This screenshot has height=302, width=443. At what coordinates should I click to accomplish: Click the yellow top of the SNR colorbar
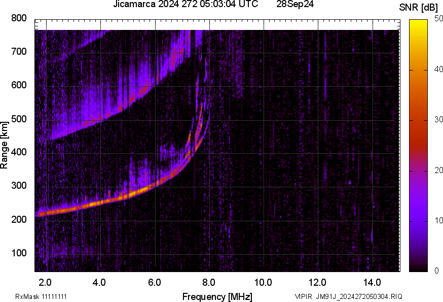pos(418,23)
